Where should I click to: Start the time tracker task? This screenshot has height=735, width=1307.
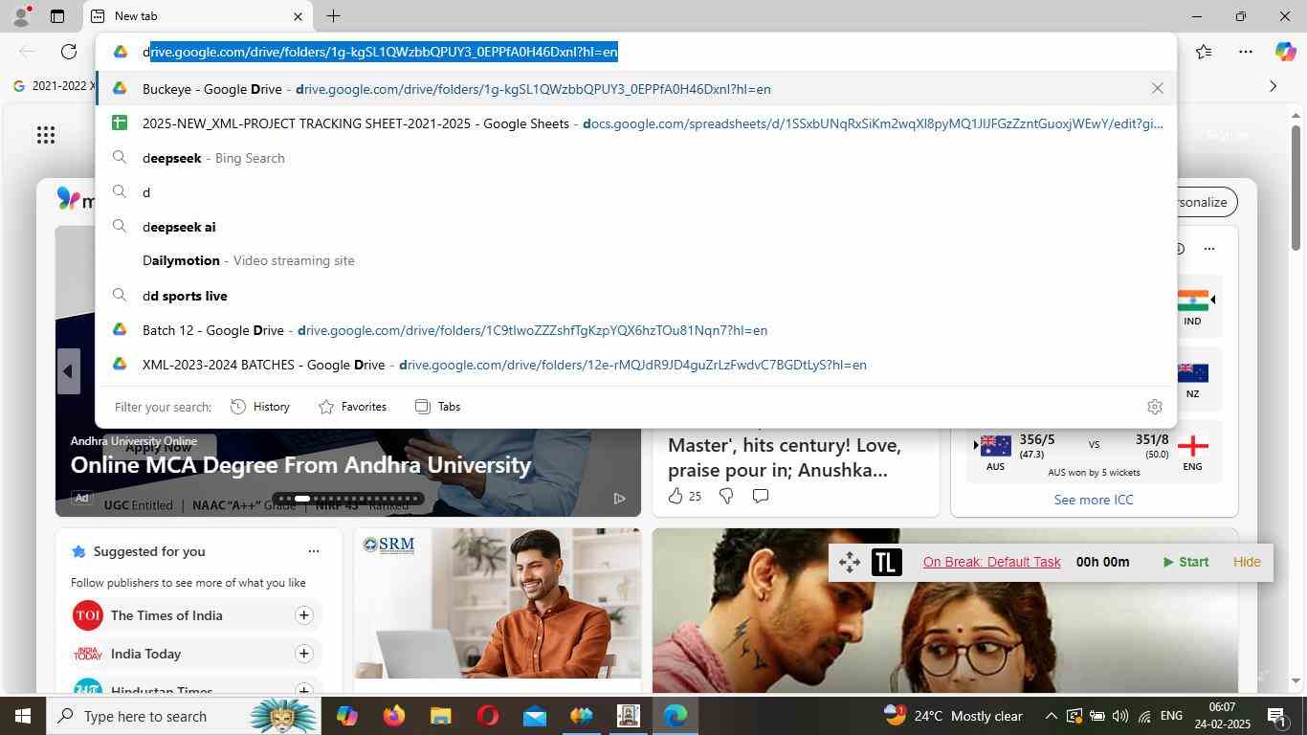point(1185,562)
